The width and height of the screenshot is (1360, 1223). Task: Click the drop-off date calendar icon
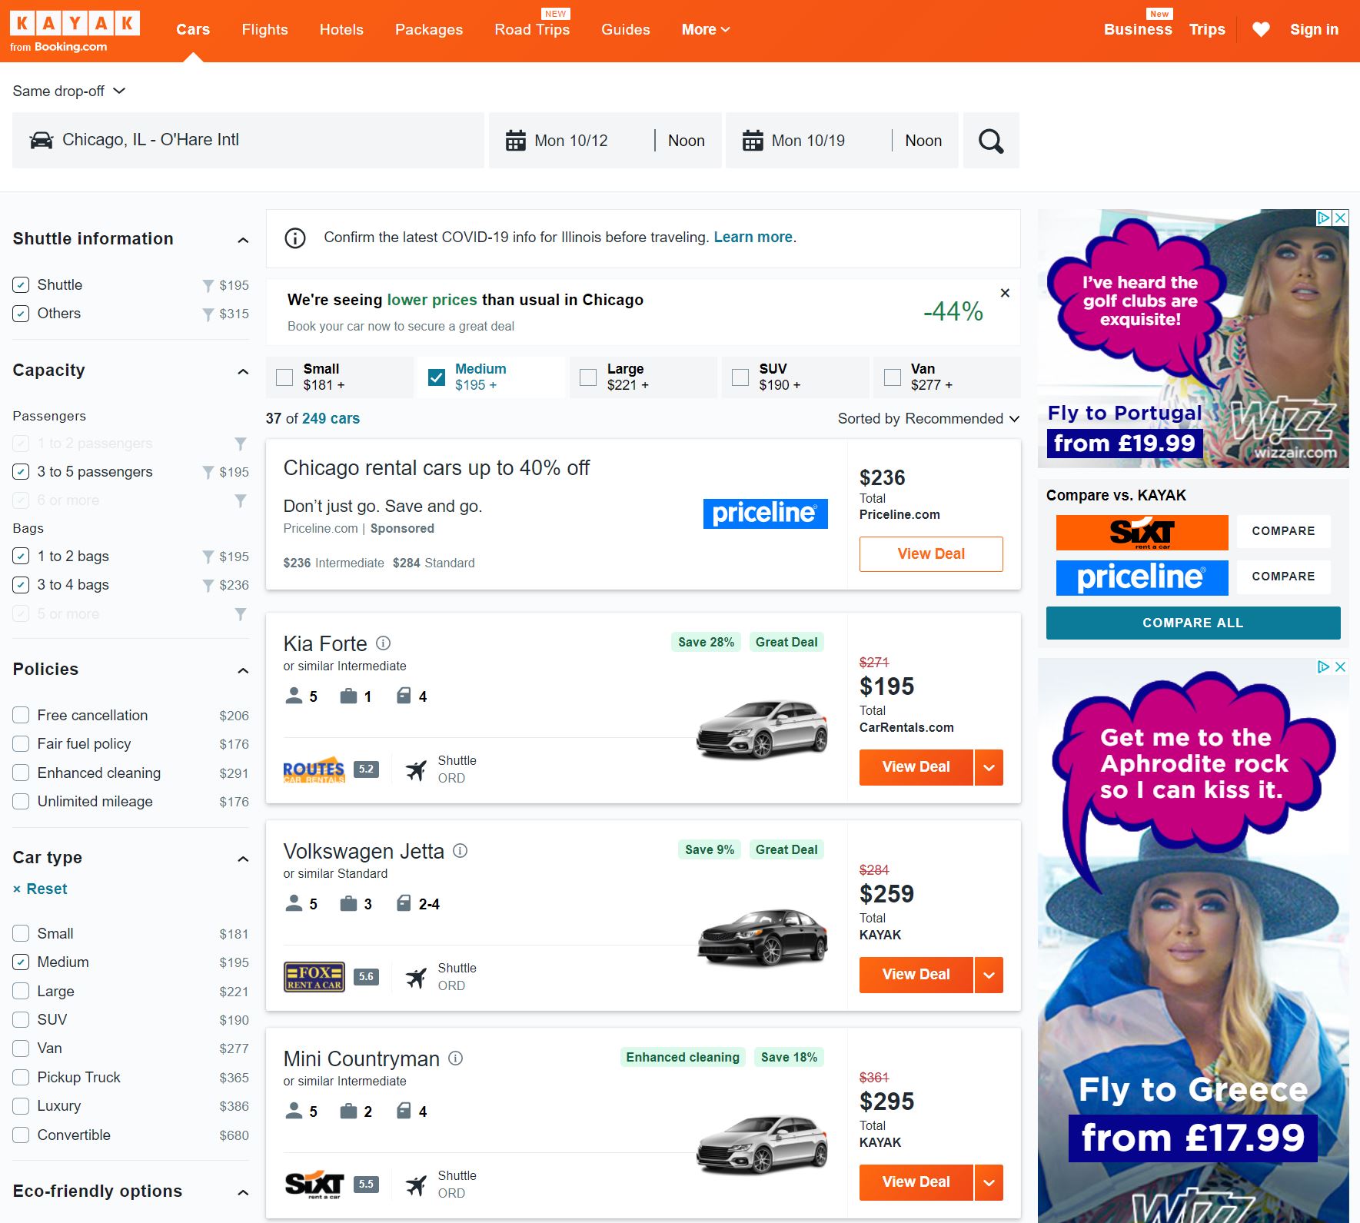753,141
